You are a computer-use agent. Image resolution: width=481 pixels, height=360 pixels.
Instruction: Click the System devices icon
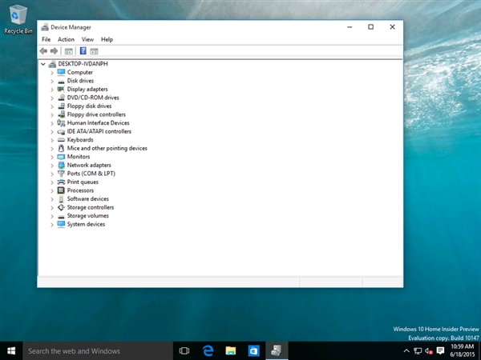click(x=62, y=224)
